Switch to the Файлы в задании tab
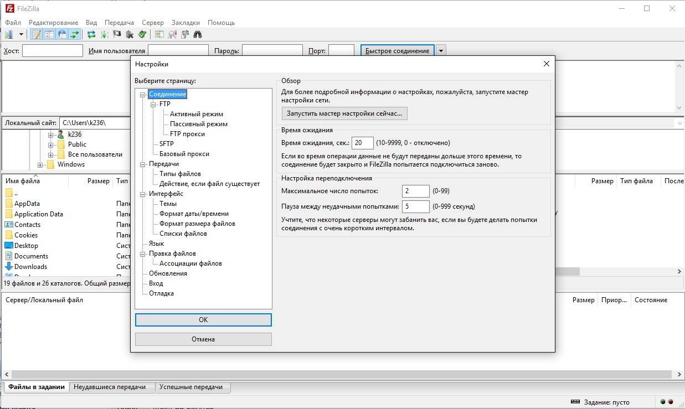 click(37, 387)
